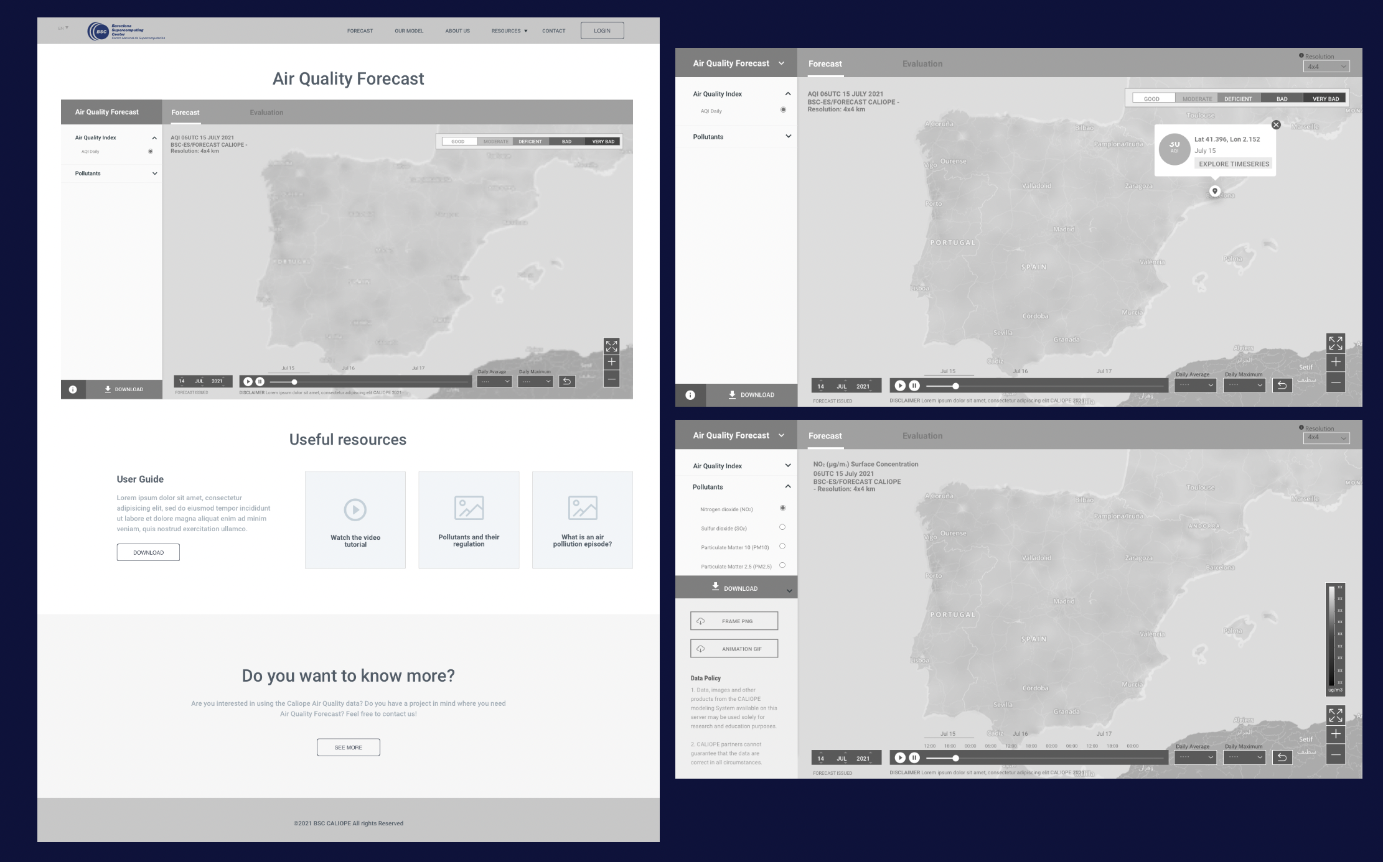This screenshot has width=1383, height=862.
Task: Close the Lat 41.396 location popup
Action: click(1276, 125)
